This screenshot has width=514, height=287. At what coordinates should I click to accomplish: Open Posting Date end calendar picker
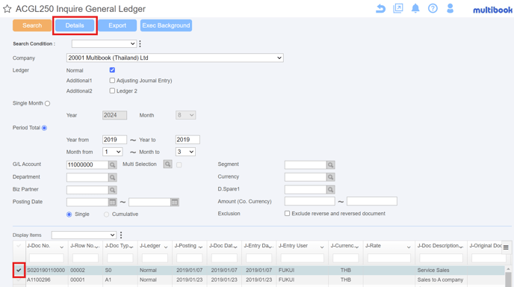pos(175,203)
